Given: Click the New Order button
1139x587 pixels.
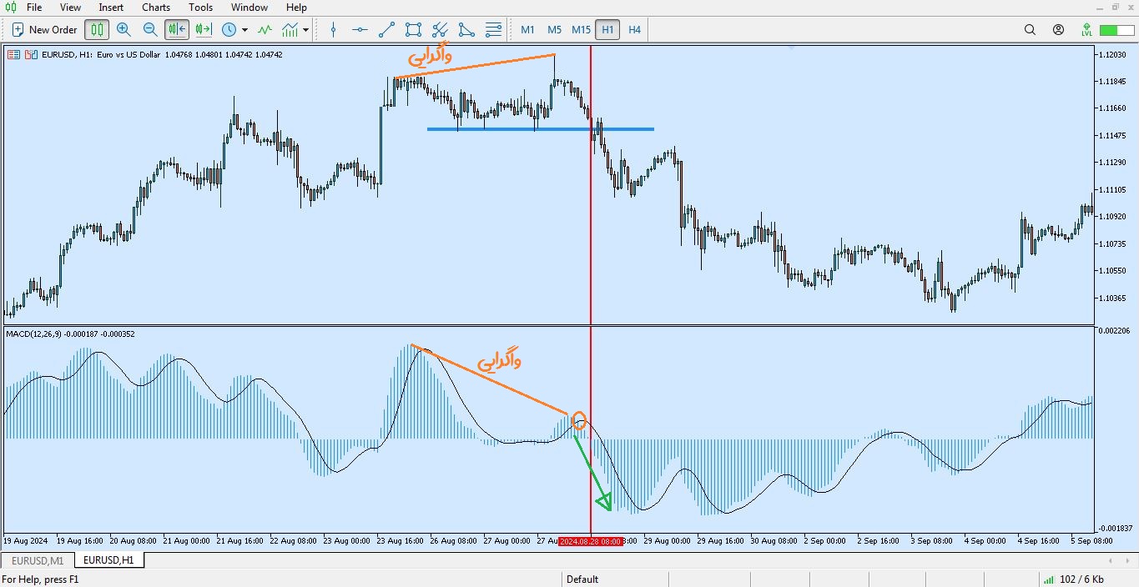Looking at the screenshot, I should point(44,30).
